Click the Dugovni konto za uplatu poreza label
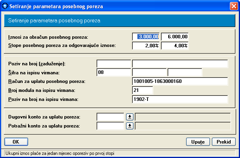Viewport: 240px width, 158px height. [x=44, y=117]
